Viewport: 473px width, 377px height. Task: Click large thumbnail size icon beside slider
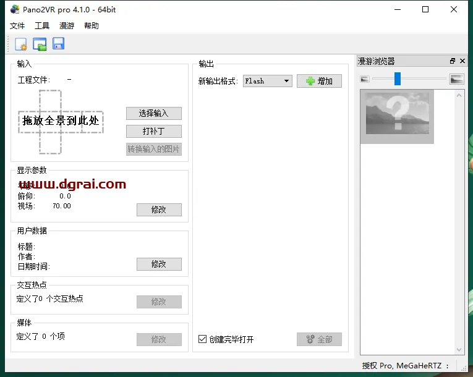tap(456, 79)
